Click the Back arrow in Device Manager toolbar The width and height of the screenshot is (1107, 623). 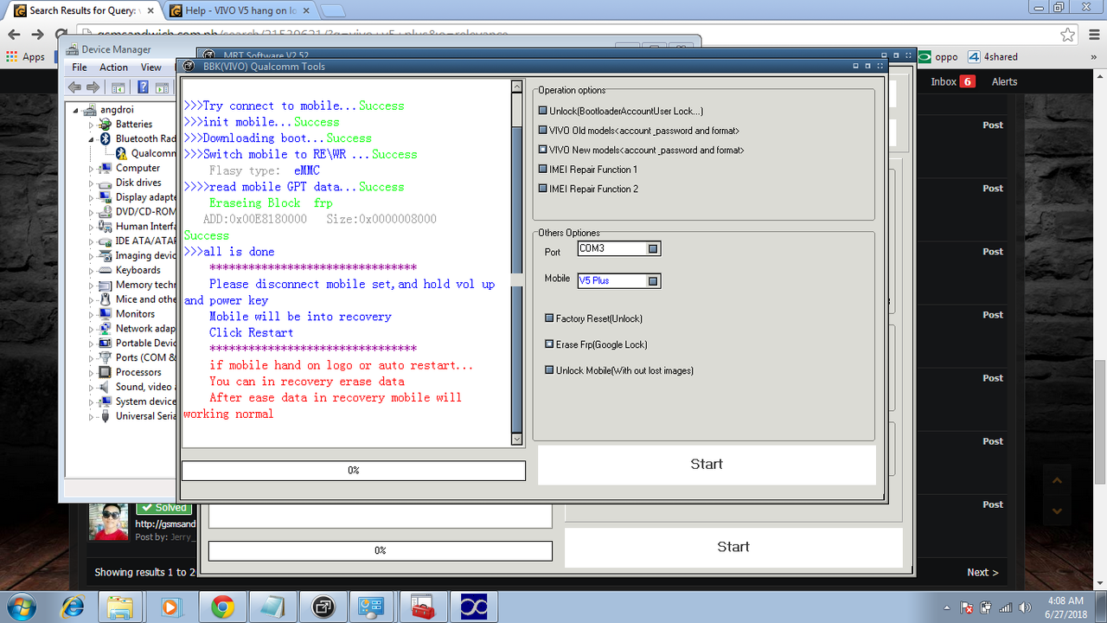74,87
